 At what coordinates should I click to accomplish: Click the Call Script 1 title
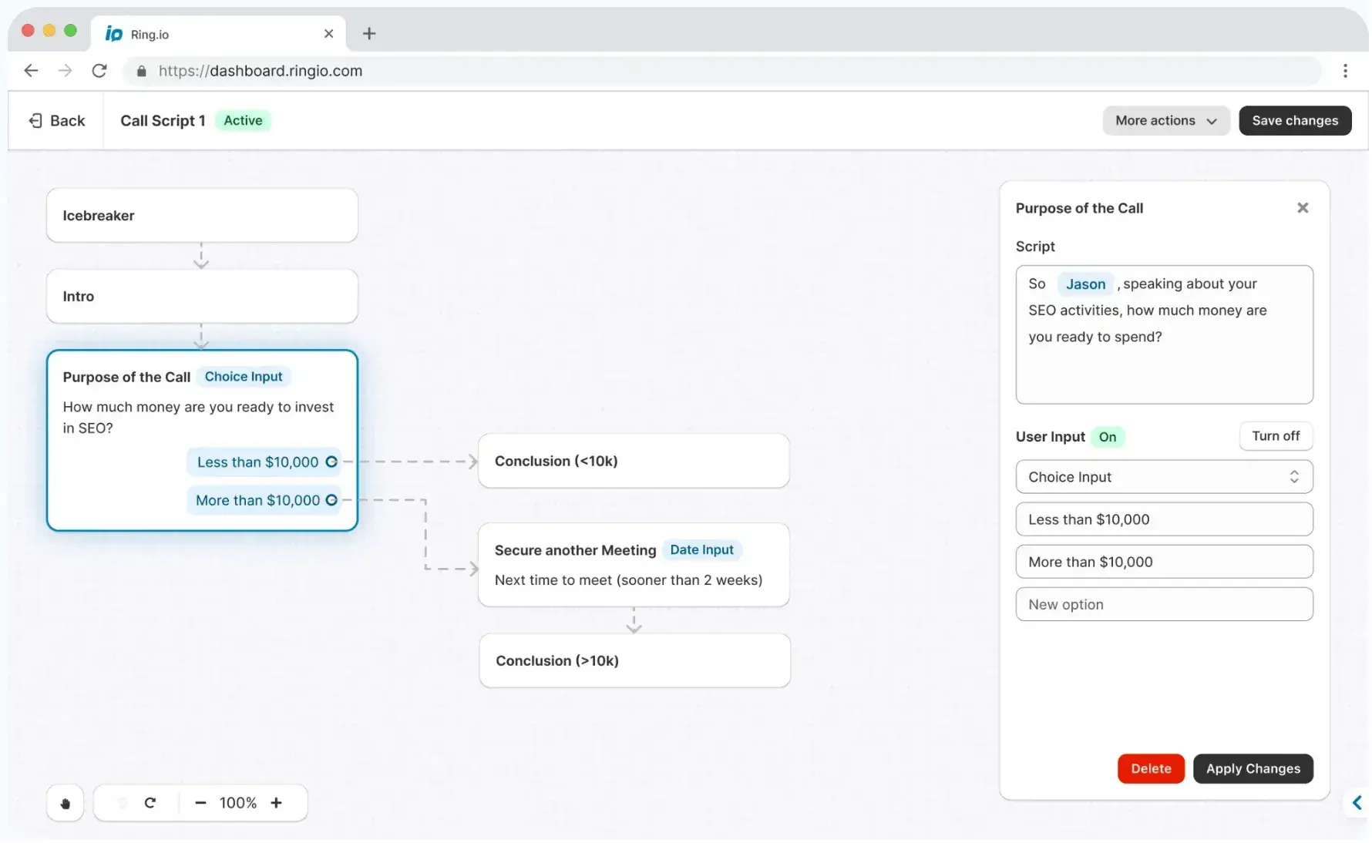point(163,120)
